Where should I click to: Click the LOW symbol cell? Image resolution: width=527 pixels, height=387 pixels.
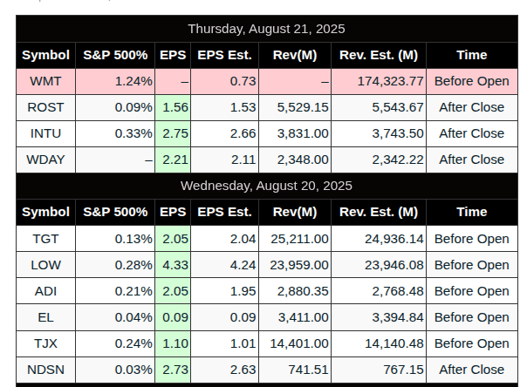coord(45,266)
